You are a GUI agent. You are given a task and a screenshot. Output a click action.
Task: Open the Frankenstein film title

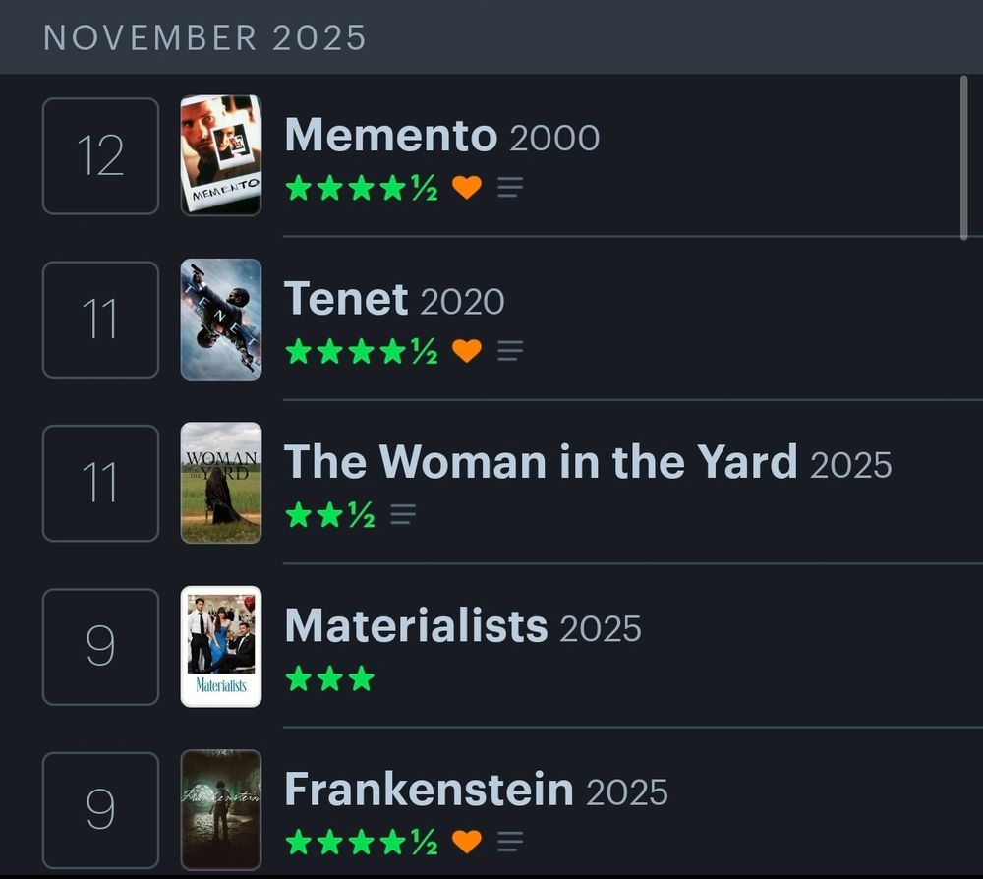tap(429, 789)
